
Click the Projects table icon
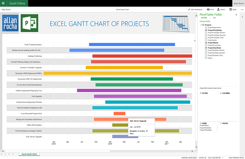click(x=203, y=25)
